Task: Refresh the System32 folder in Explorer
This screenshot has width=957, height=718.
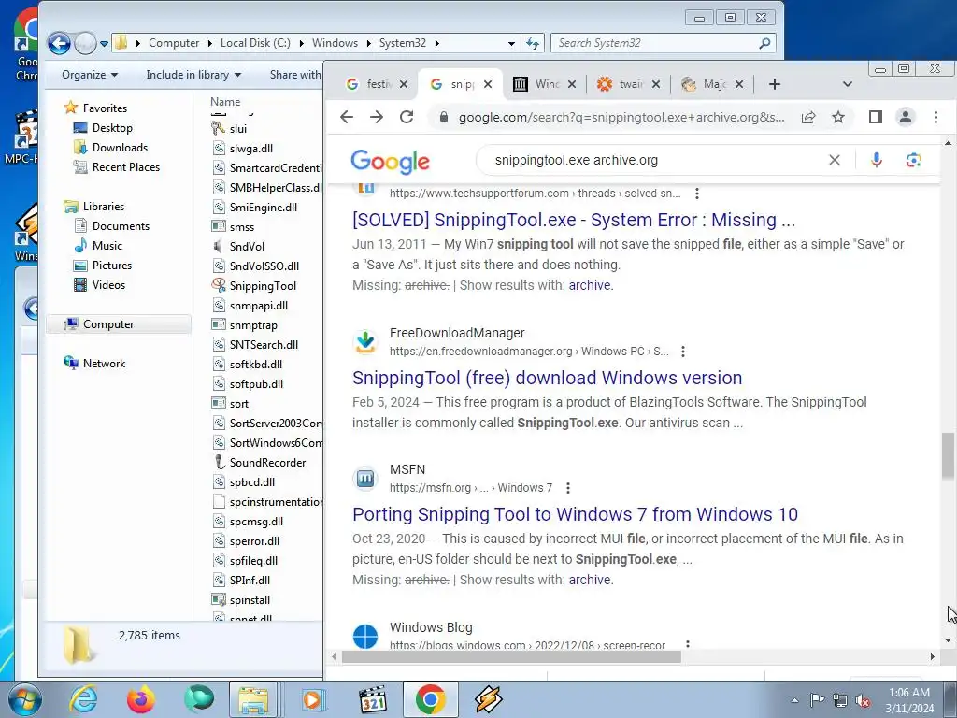Action: pos(533,43)
